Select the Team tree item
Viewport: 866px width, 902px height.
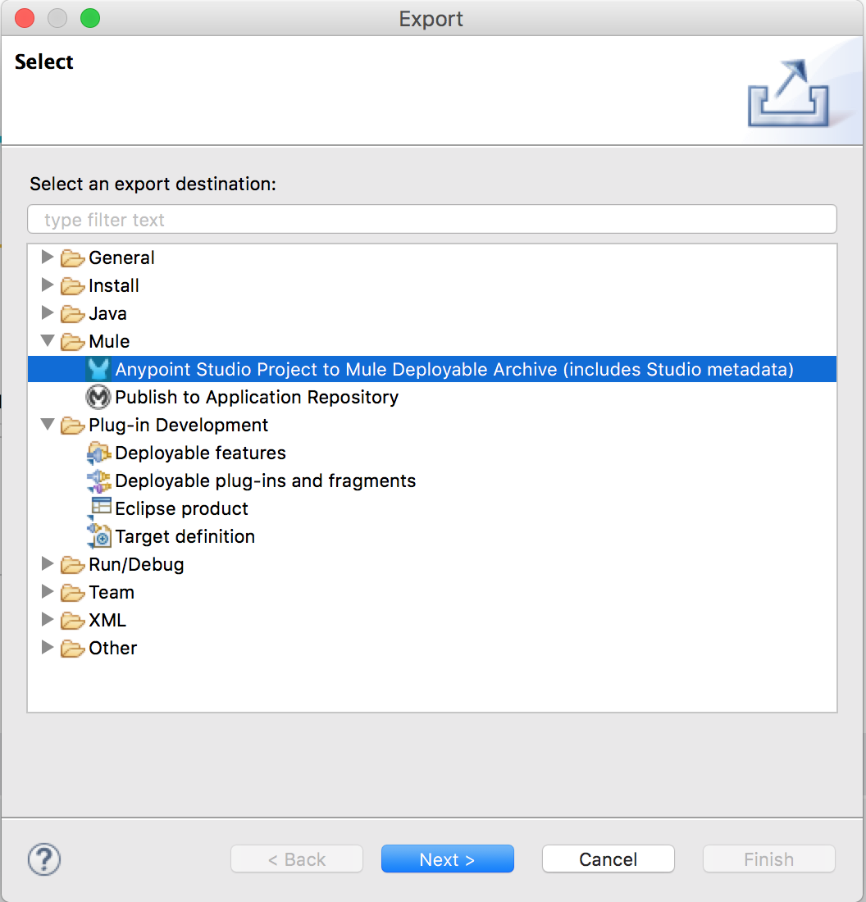pyautogui.click(x=112, y=592)
